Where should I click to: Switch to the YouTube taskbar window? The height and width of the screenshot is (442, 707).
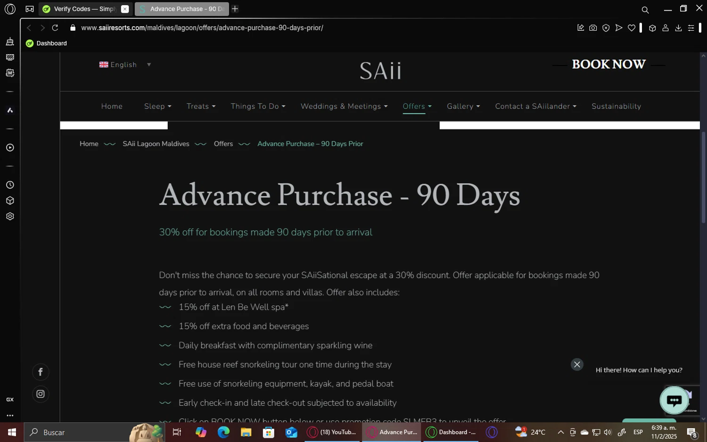click(332, 432)
